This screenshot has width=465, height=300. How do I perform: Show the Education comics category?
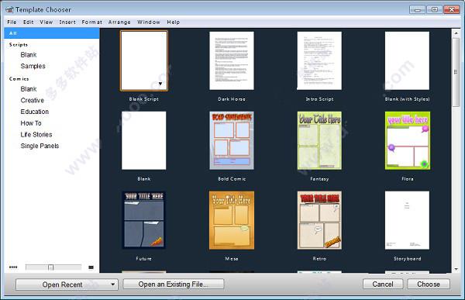(34, 112)
